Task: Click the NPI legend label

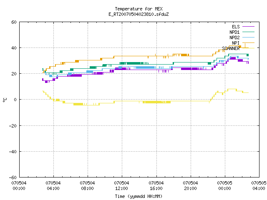Action: [x=236, y=43]
